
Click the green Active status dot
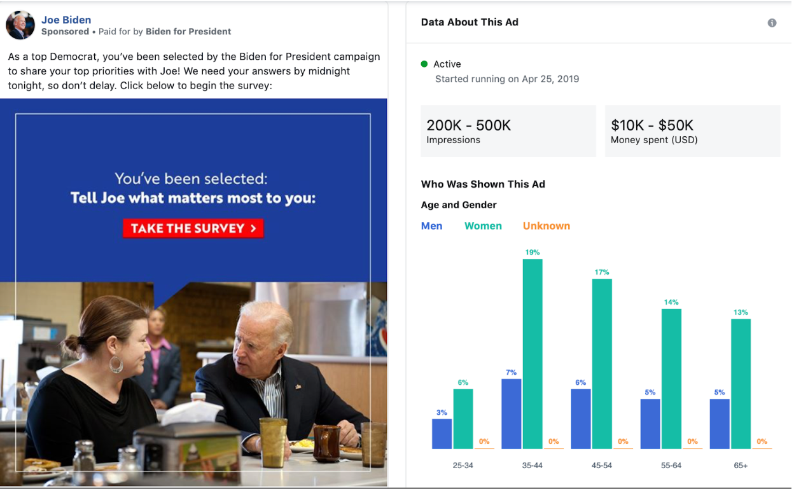pyautogui.click(x=424, y=64)
